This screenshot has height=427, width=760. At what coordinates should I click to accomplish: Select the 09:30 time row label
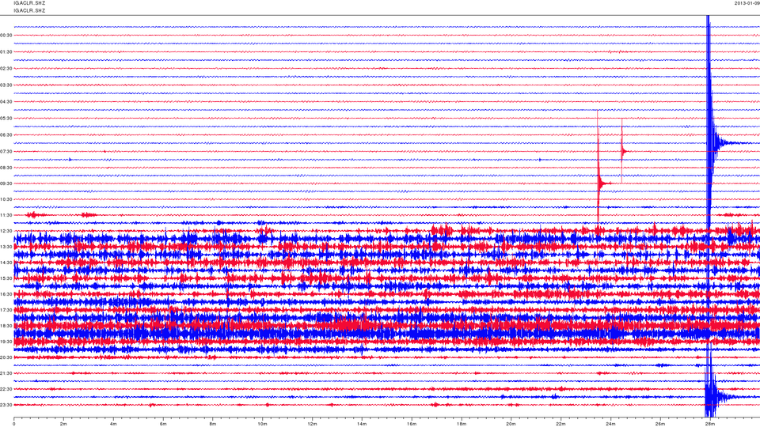pyautogui.click(x=6, y=183)
